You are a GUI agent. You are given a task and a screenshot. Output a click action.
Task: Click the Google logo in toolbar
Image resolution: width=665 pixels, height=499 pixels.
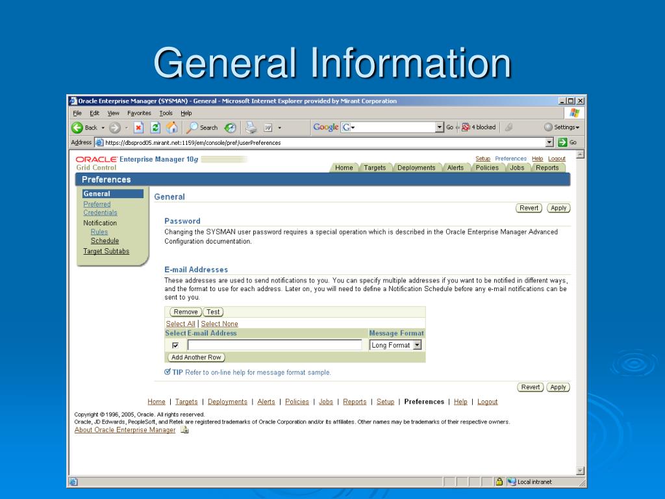point(326,127)
